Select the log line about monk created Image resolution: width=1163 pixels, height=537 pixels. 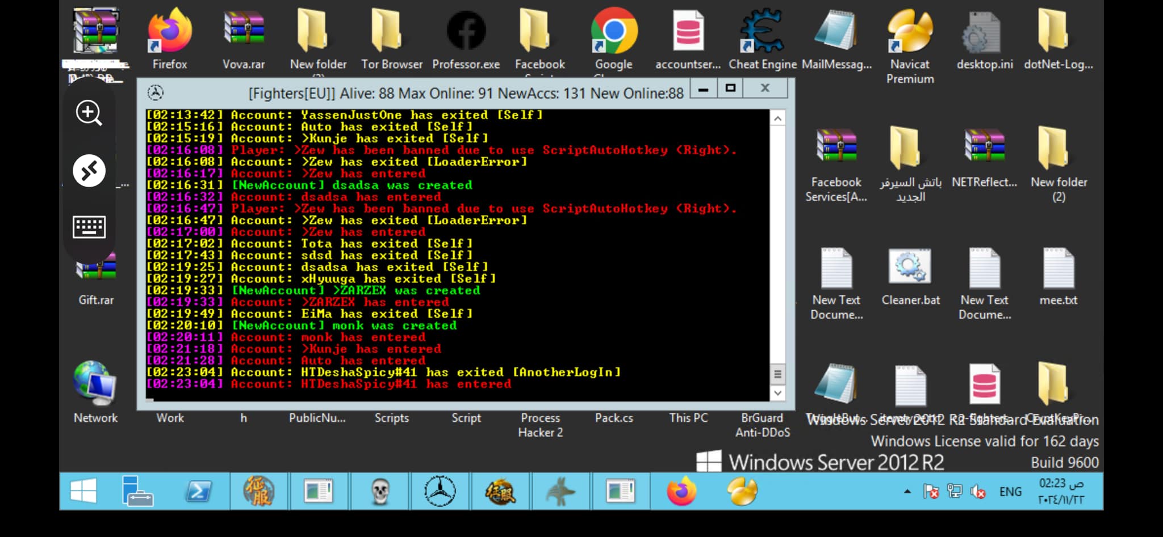click(x=302, y=325)
